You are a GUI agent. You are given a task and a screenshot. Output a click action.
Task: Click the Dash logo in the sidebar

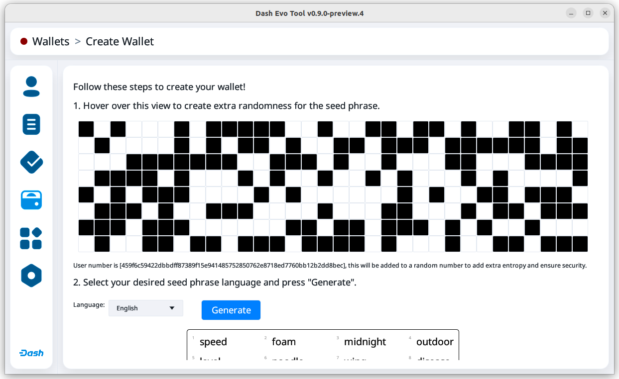pos(31,353)
